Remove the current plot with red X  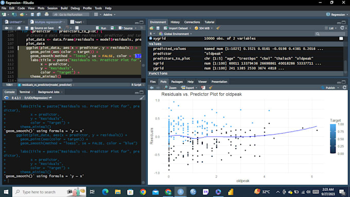point(203,88)
